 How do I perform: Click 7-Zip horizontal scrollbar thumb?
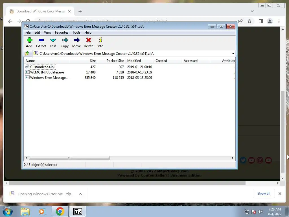click(69, 158)
